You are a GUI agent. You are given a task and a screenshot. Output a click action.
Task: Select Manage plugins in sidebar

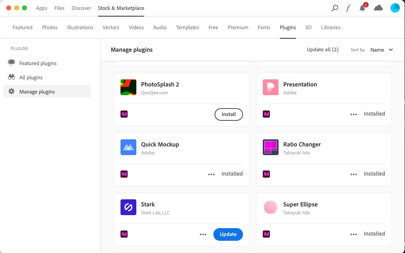pyautogui.click(x=47, y=91)
